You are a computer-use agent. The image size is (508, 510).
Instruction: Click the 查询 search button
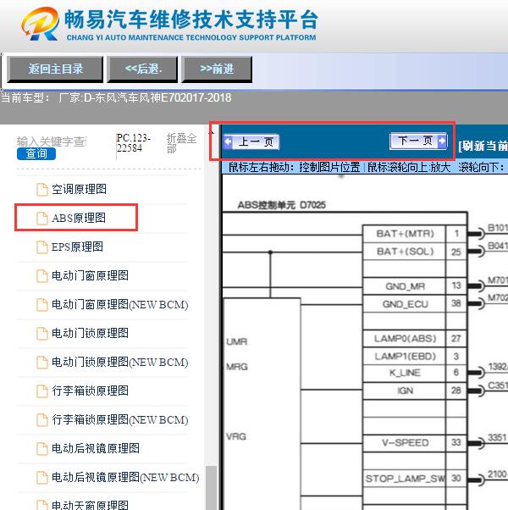tap(36, 154)
